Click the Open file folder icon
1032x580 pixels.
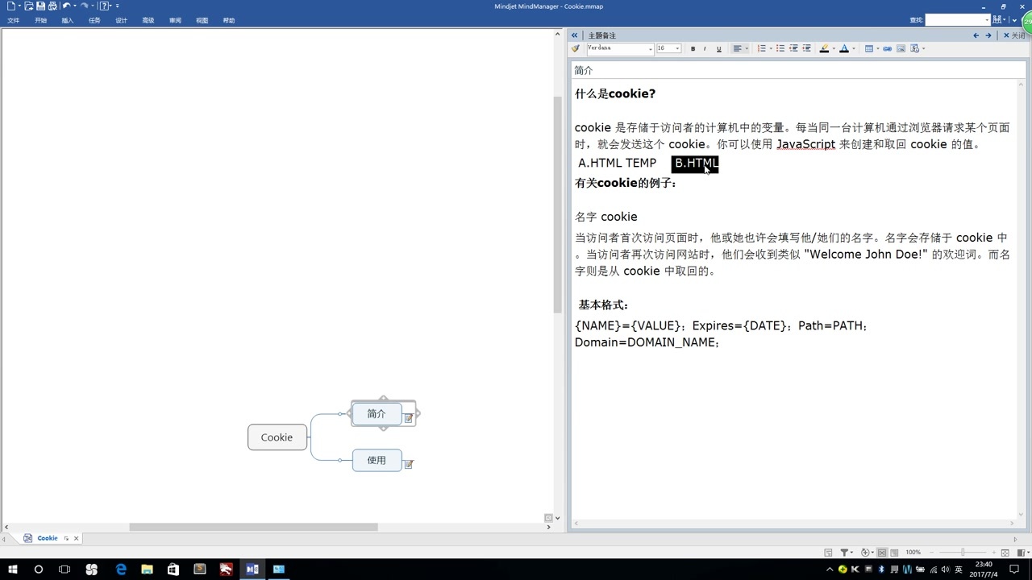[x=28, y=6]
